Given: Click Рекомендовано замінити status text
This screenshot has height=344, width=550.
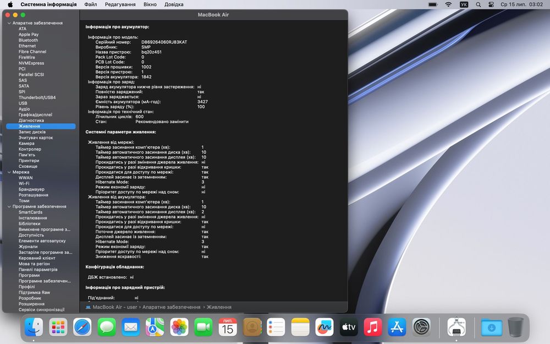Looking at the screenshot, I should (162, 122).
